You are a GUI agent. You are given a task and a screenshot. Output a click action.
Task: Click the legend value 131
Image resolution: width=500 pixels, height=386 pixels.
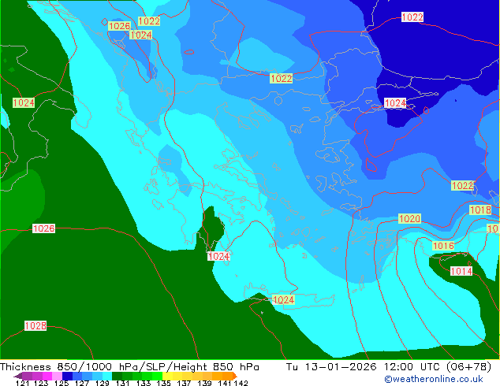(x=122, y=383)
